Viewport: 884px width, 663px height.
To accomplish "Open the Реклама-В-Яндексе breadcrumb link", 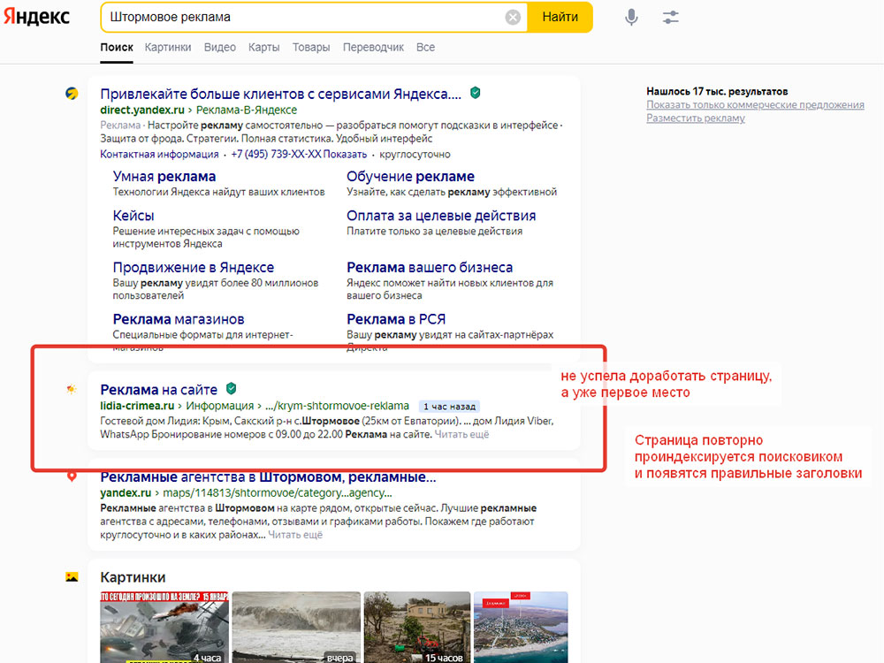I will coord(247,110).
